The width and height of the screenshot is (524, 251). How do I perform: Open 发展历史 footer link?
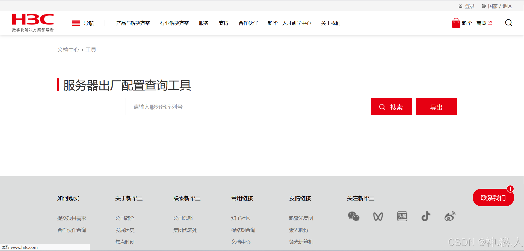[125, 230]
